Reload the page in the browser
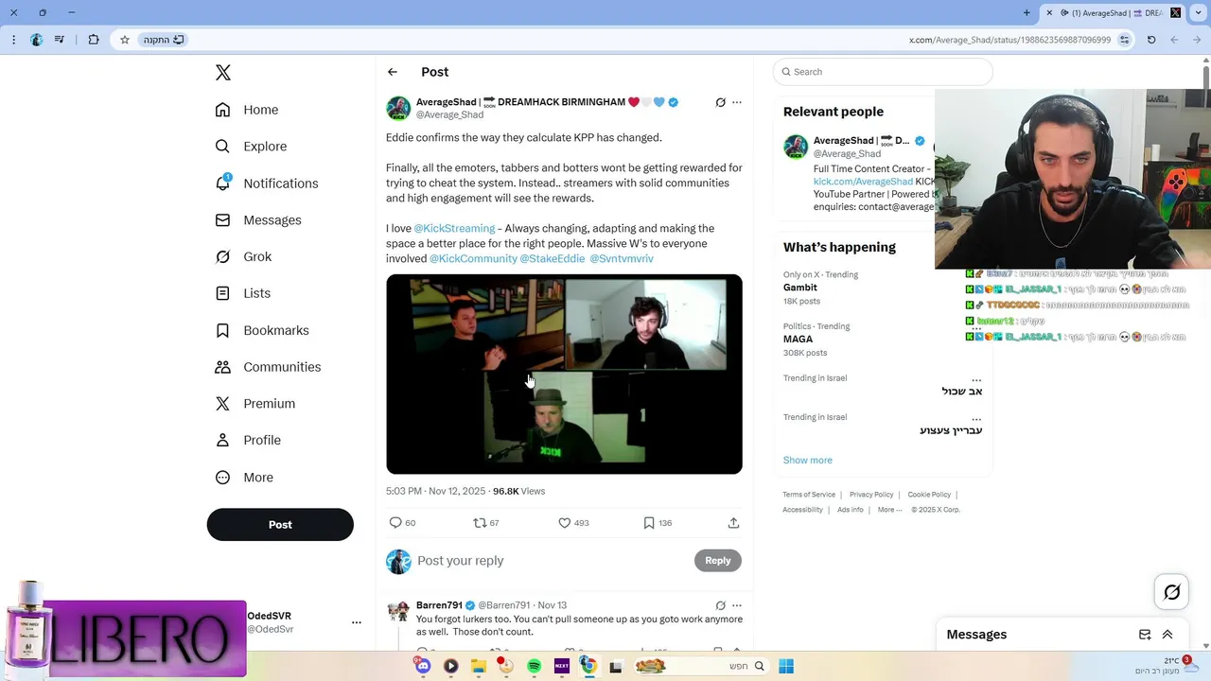Viewport: 1211px width, 681px height. pos(1151,40)
